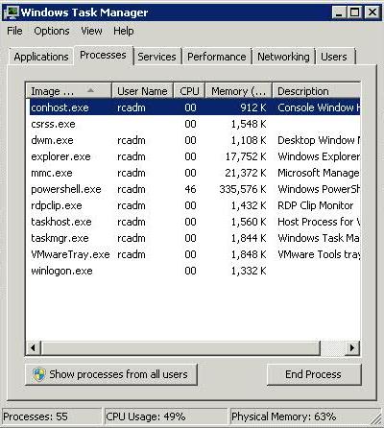Switch to the Applications tab

point(41,57)
